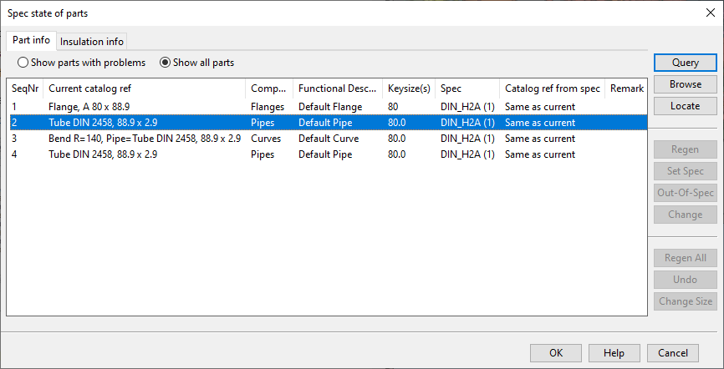Viewport: 724px width, 369px height.
Task: Click the Locate button
Action: click(685, 106)
